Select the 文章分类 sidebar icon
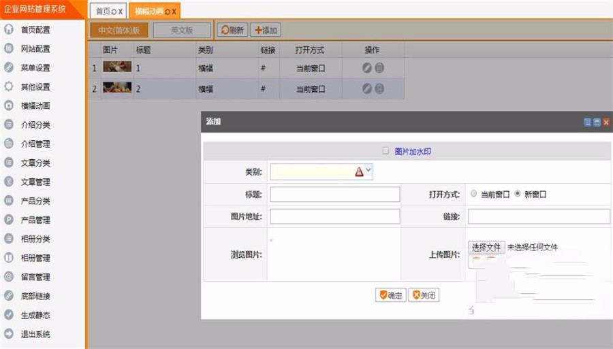The image size is (613, 349). [x=9, y=163]
